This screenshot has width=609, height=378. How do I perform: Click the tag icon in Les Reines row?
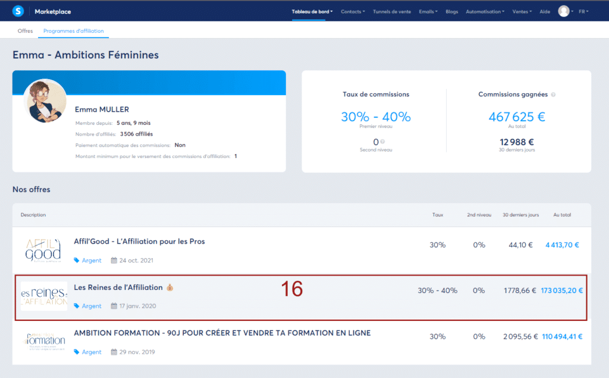(77, 306)
